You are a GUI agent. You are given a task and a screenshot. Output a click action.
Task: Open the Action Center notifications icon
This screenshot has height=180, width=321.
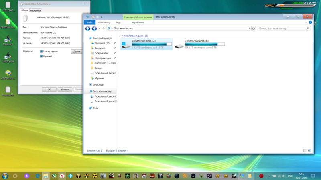click(x=313, y=176)
